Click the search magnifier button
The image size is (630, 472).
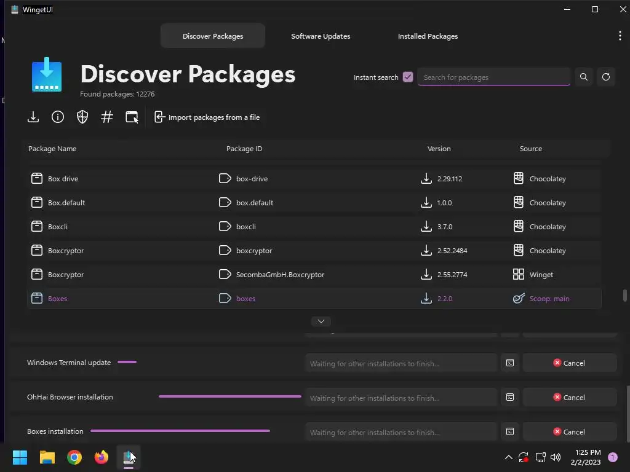(x=584, y=77)
